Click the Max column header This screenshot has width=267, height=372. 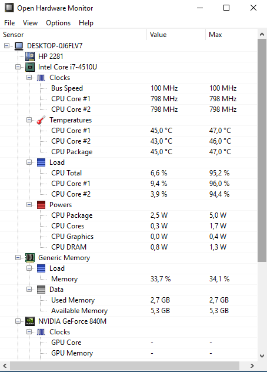(231, 35)
